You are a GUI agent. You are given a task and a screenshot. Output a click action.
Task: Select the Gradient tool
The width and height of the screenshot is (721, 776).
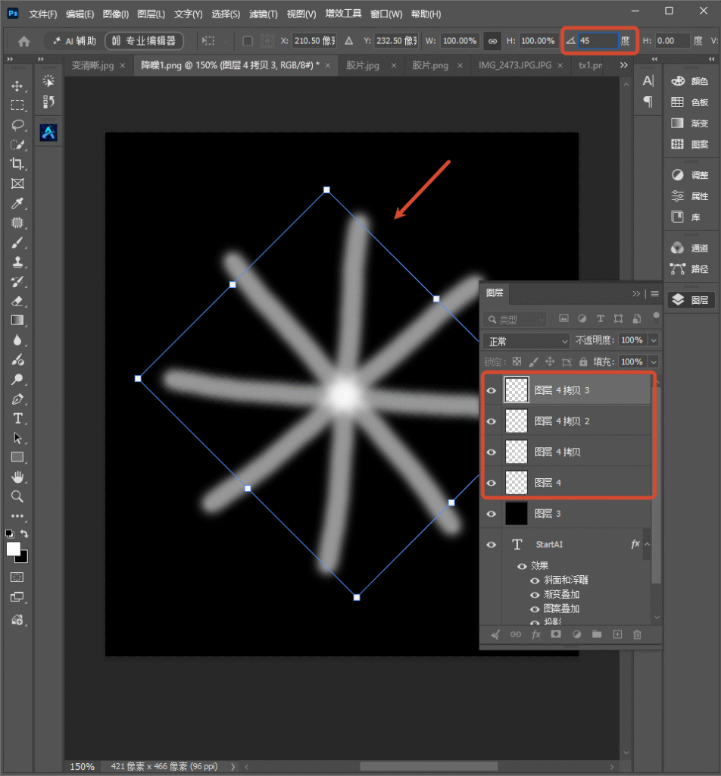17,321
